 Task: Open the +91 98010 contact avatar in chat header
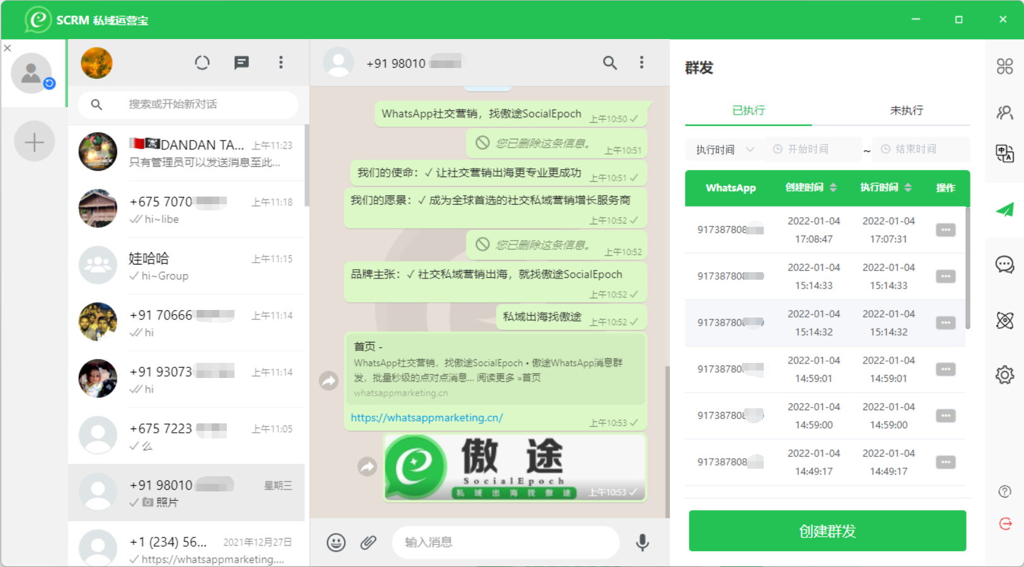coord(338,62)
